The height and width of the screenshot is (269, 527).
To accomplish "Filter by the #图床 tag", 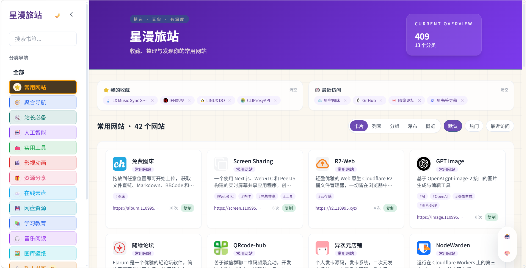I will point(120,196).
